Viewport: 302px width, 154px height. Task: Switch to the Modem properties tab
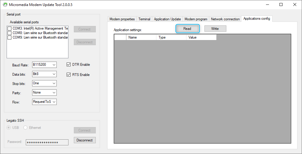point(122,19)
